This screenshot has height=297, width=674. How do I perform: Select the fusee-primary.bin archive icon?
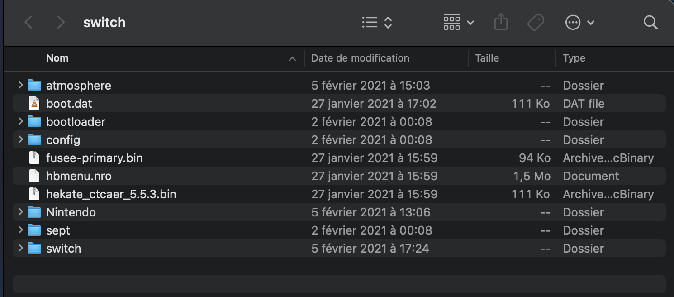coord(34,158)
